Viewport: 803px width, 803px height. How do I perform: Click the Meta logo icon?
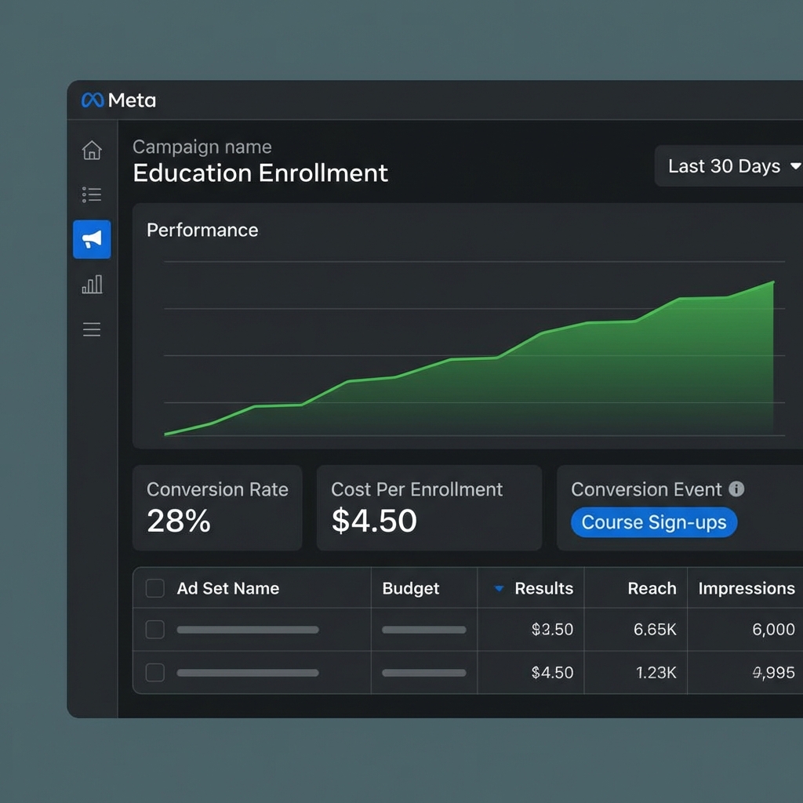[92, 100]
